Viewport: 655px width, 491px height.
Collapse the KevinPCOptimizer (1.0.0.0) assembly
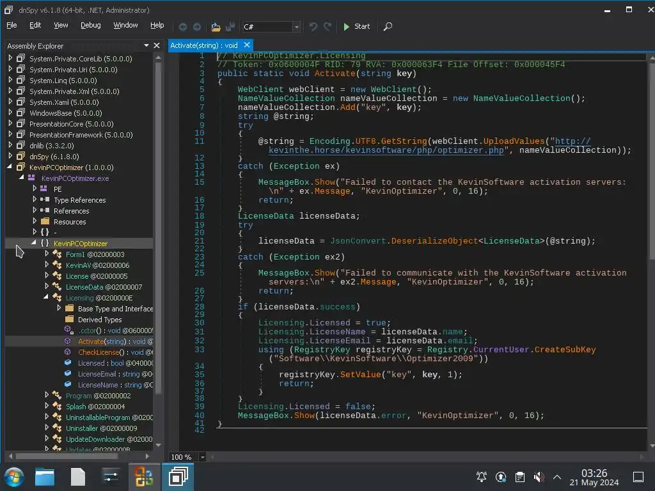pos(10,166)
